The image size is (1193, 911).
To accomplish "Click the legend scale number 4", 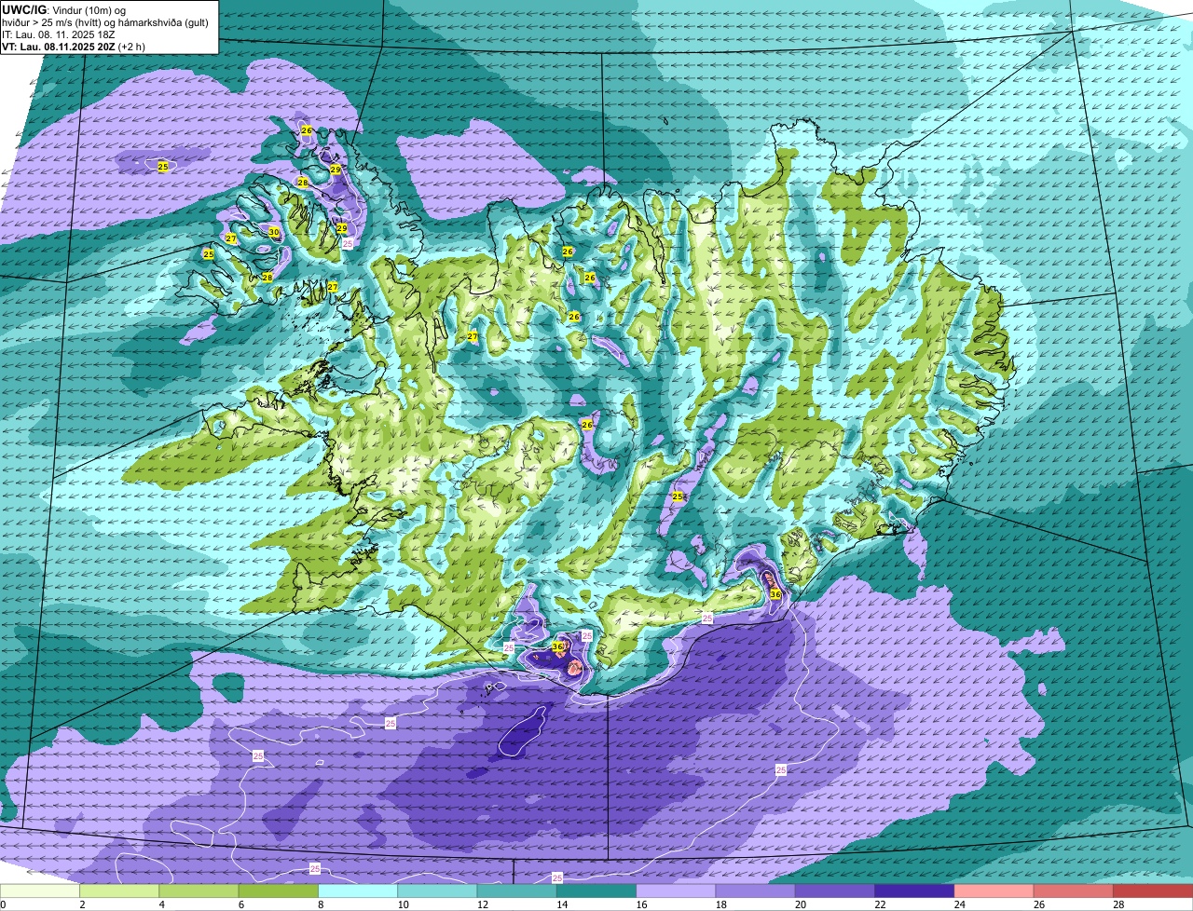I will click(161, 904).
